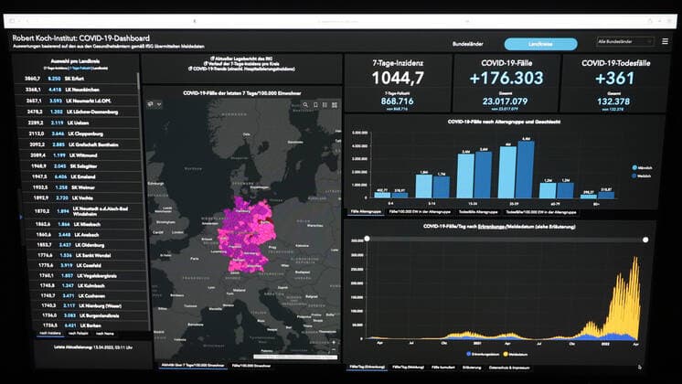
Task: Switch the map to Fälle/100.000 Einwohner tab
Action: click(x=251, y=366)
